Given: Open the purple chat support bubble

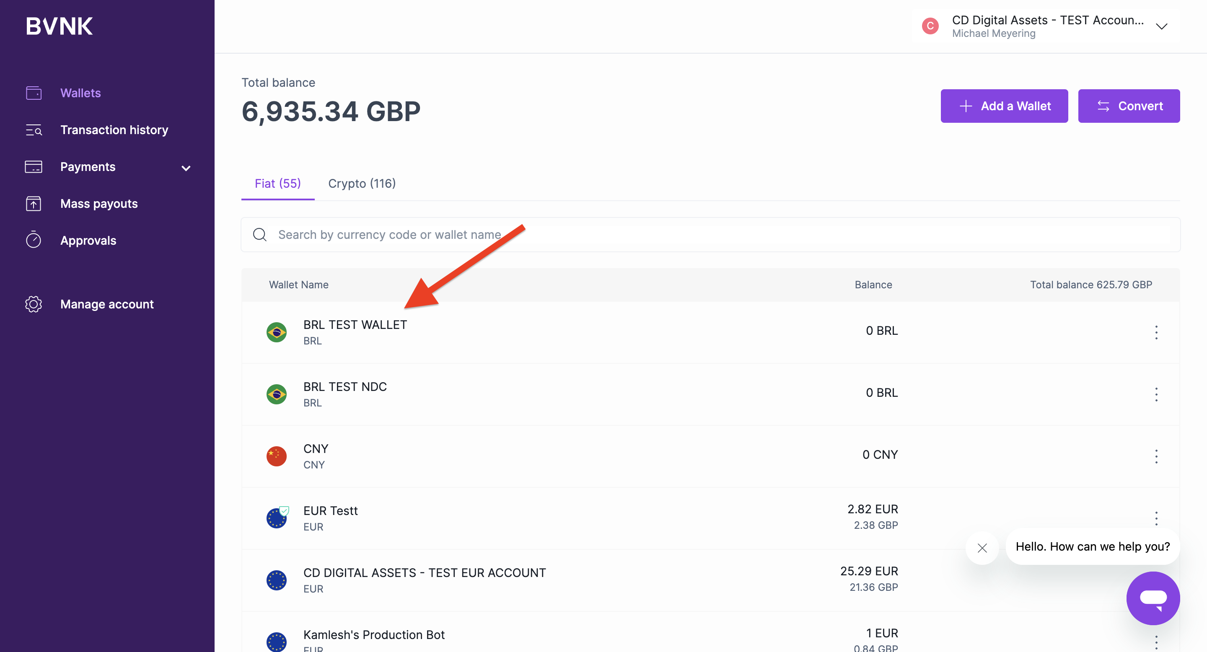Looking at the screenshot, I should point(1153,598).
